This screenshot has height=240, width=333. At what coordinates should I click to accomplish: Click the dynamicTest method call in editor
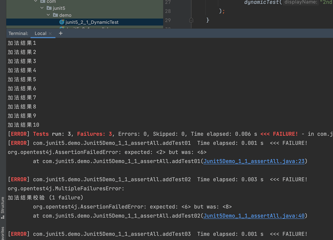[262, 2]
